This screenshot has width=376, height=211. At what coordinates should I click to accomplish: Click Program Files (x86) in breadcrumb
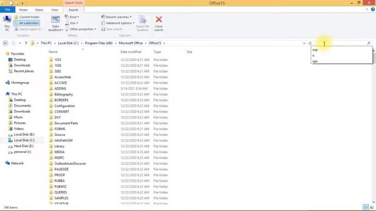tap(99, 43)
